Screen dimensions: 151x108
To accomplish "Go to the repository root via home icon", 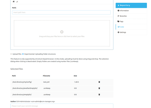I will [14, 2].
